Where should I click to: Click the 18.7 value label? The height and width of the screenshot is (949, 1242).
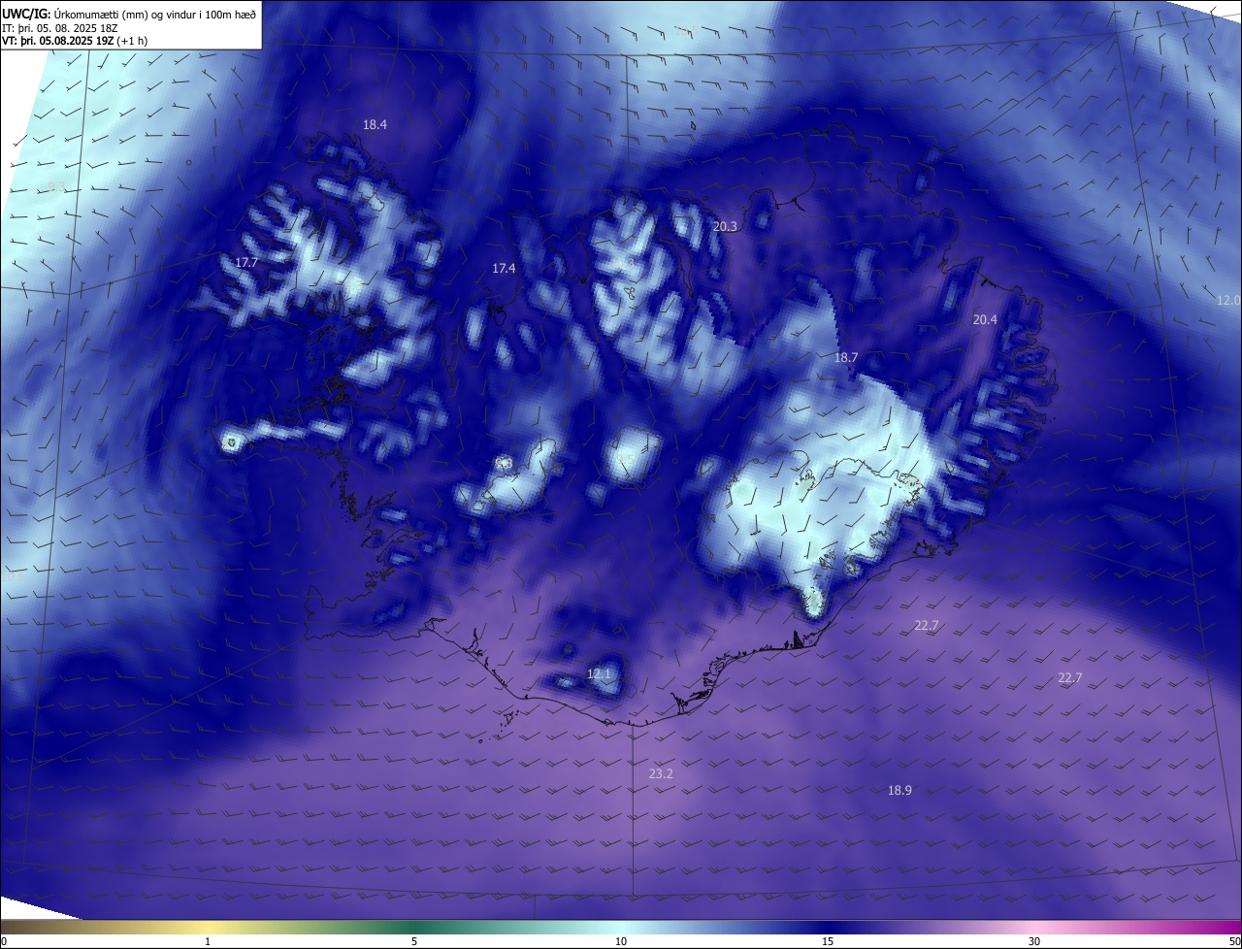[x=846, y=357]
